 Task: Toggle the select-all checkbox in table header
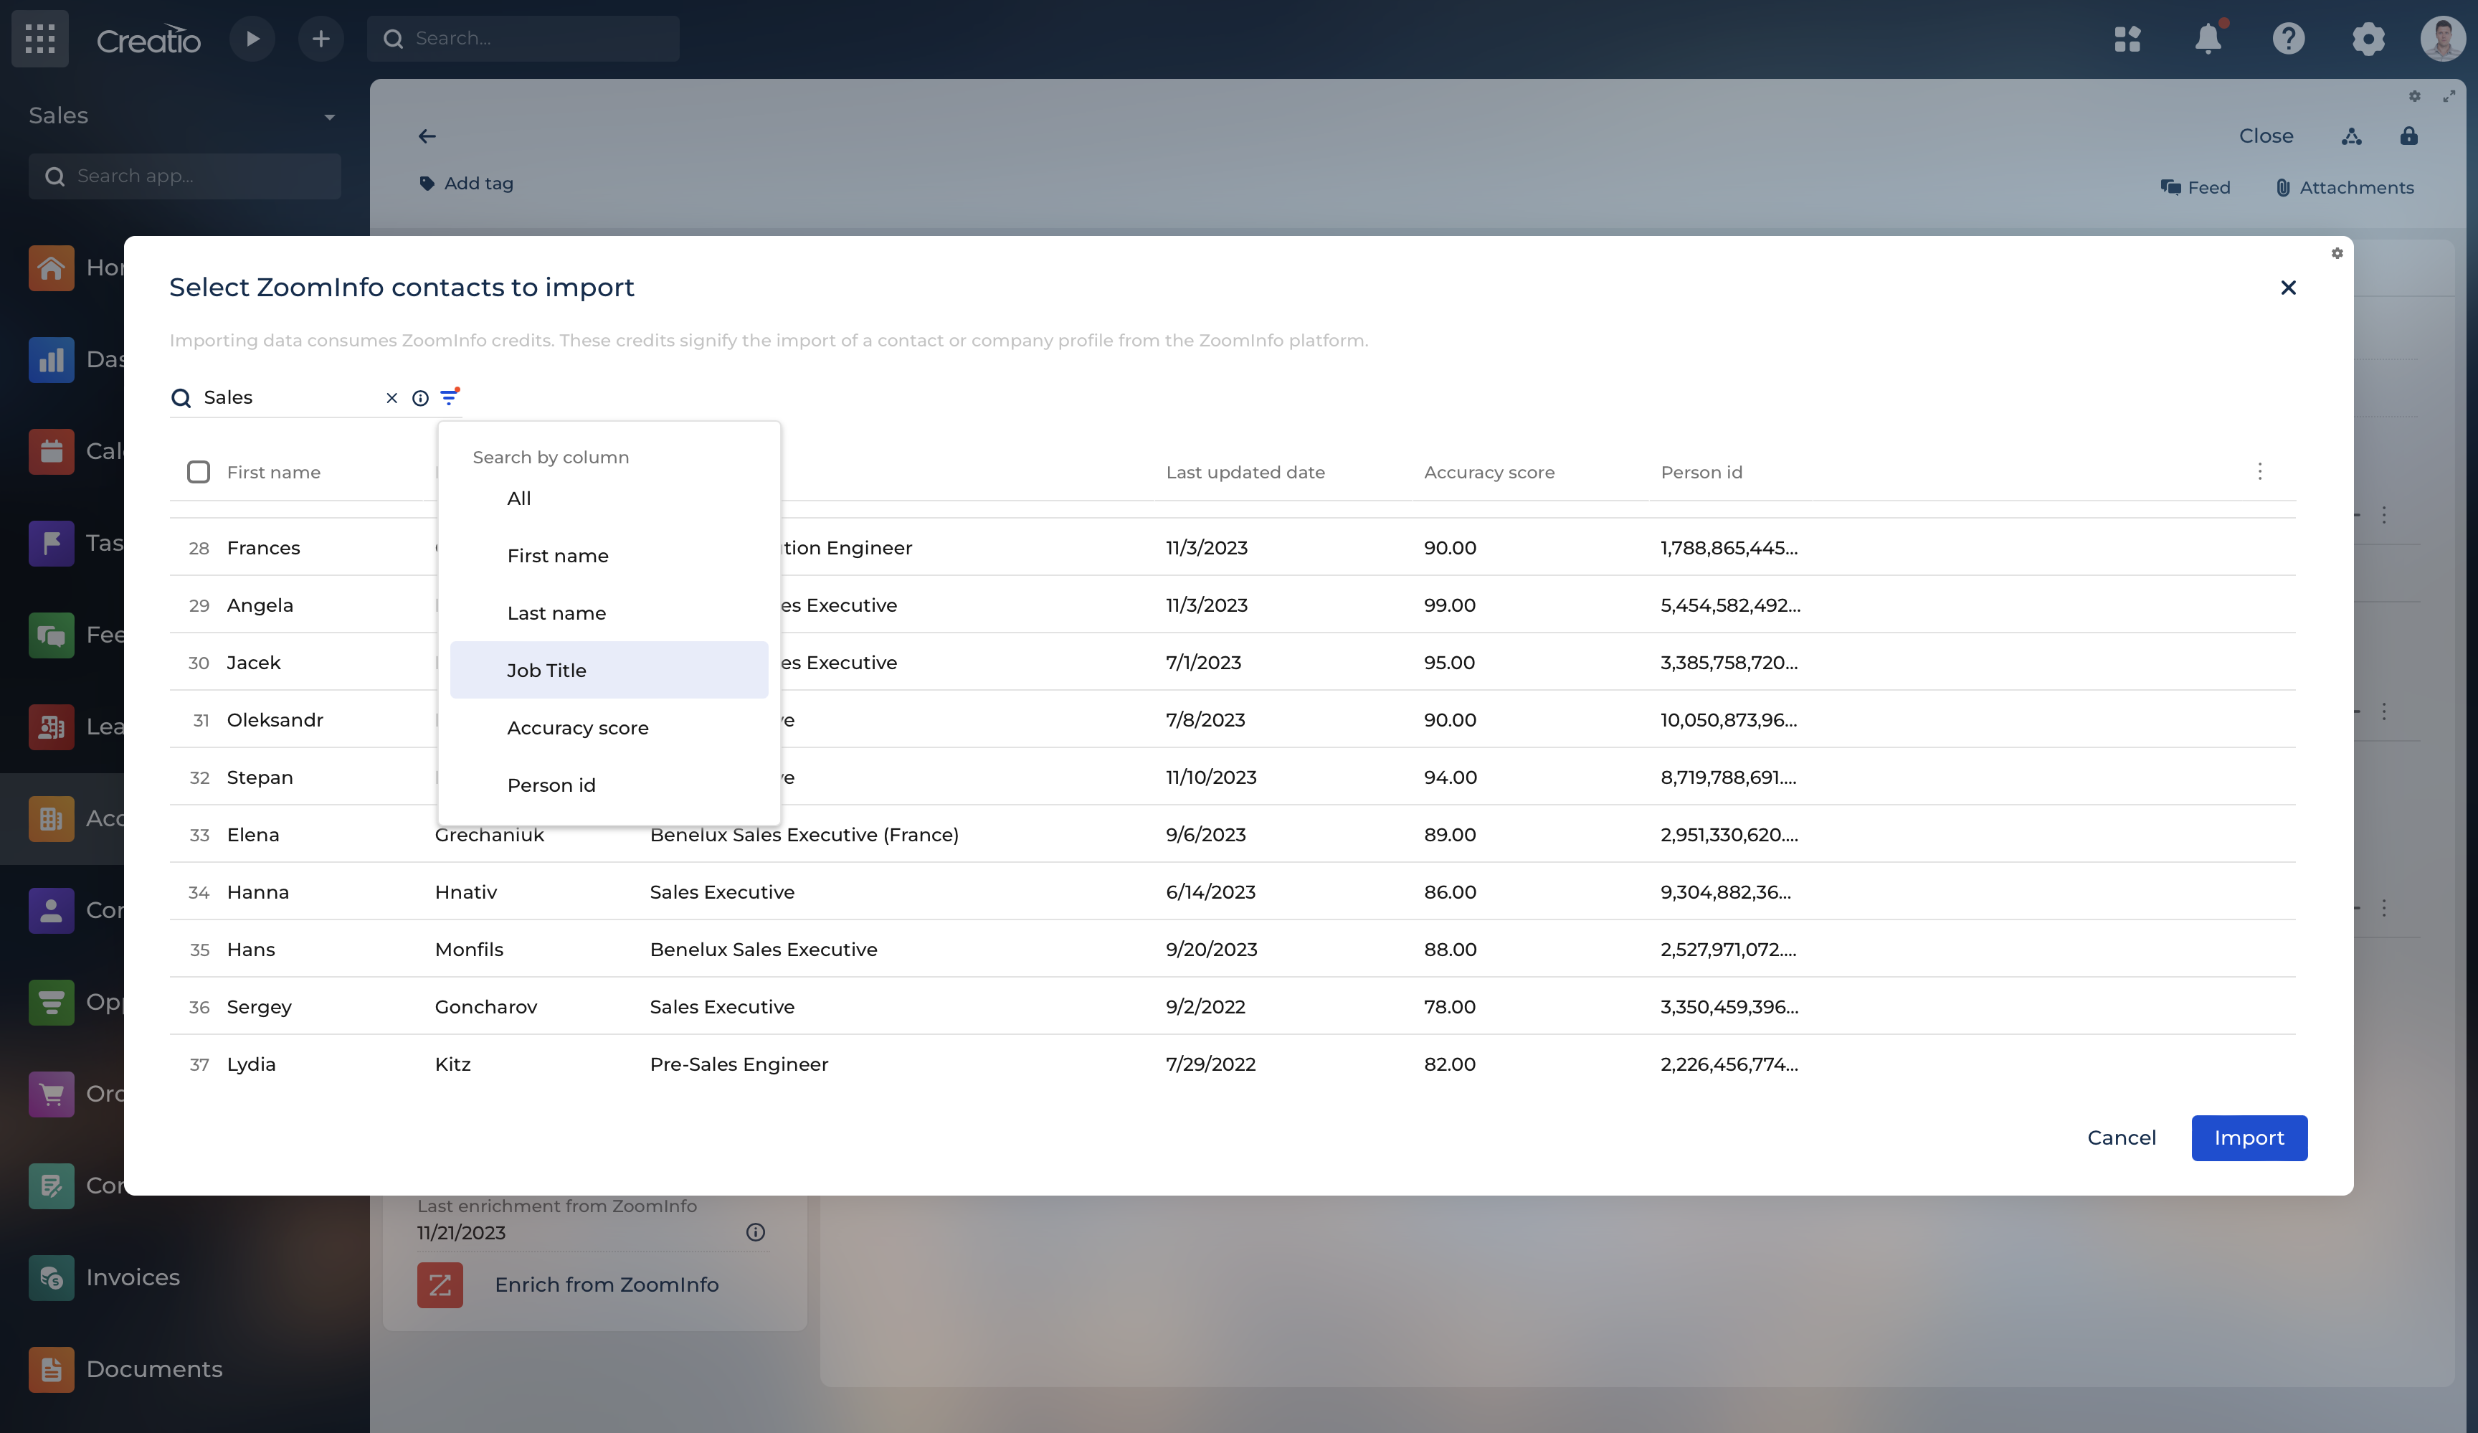click(199, 472)
